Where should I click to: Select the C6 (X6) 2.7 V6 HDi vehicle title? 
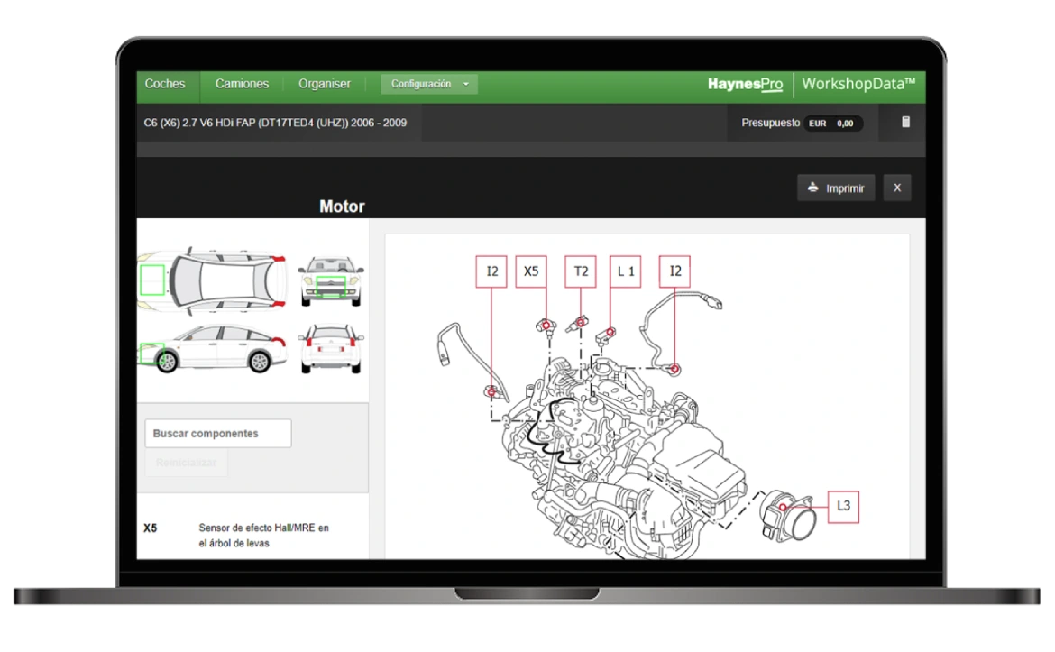275,124
